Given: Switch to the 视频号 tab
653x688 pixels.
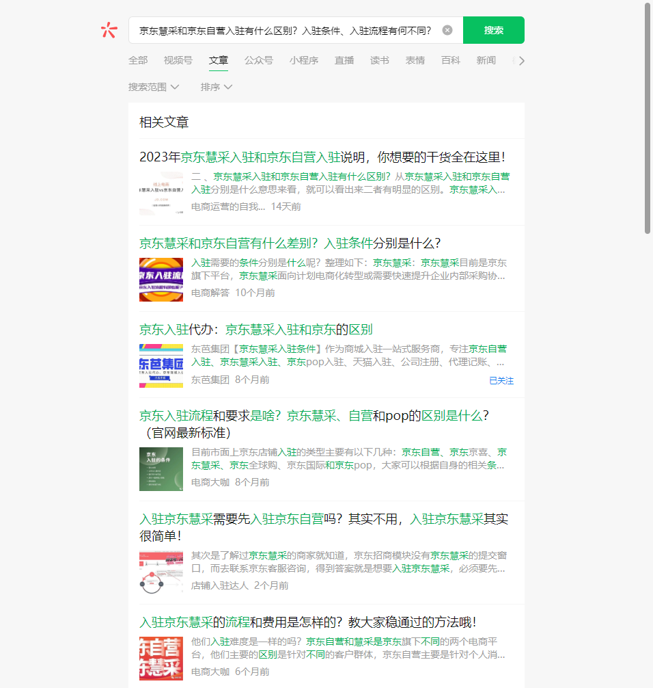Looking at the screenshot, I should pos(178,61).
